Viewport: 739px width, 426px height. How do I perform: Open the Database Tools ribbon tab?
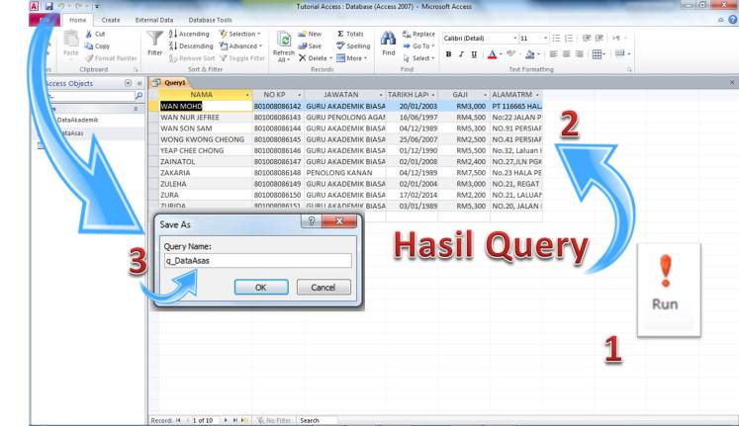click(x=210, y=20)
